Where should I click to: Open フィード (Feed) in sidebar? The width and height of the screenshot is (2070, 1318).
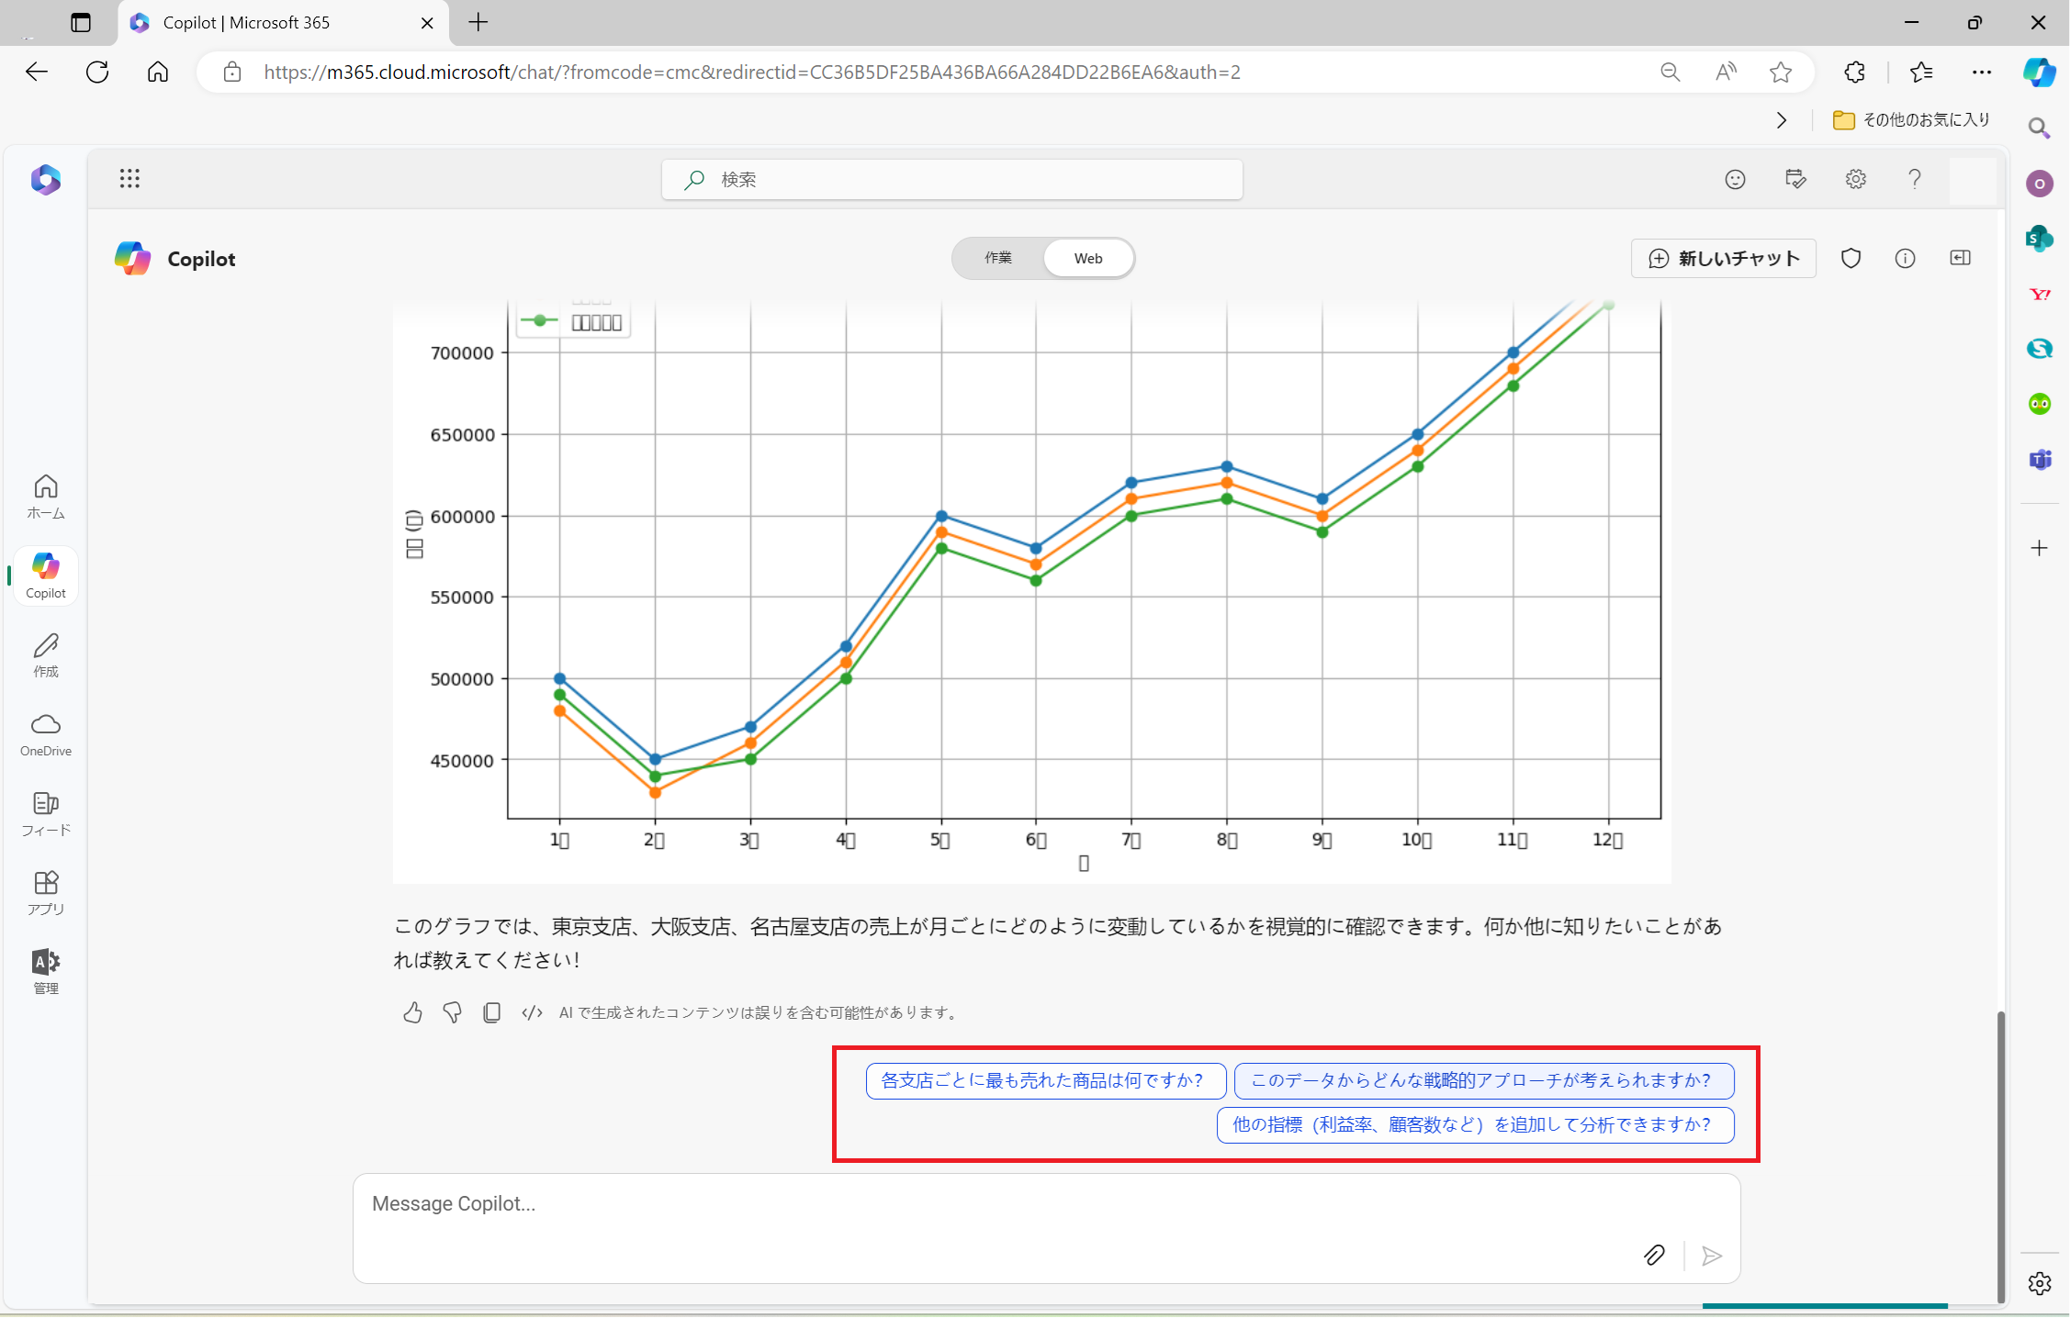46,813
